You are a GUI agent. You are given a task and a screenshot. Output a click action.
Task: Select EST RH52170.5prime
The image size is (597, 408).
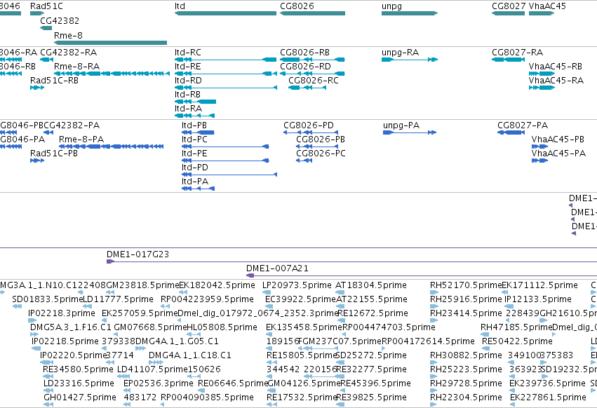[434, 292]
